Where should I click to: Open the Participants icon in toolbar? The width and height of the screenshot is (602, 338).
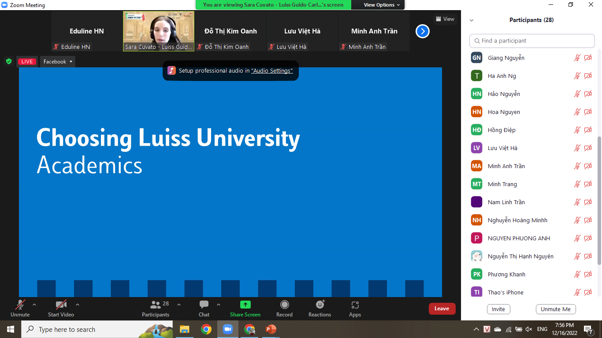tap(156, 305)
